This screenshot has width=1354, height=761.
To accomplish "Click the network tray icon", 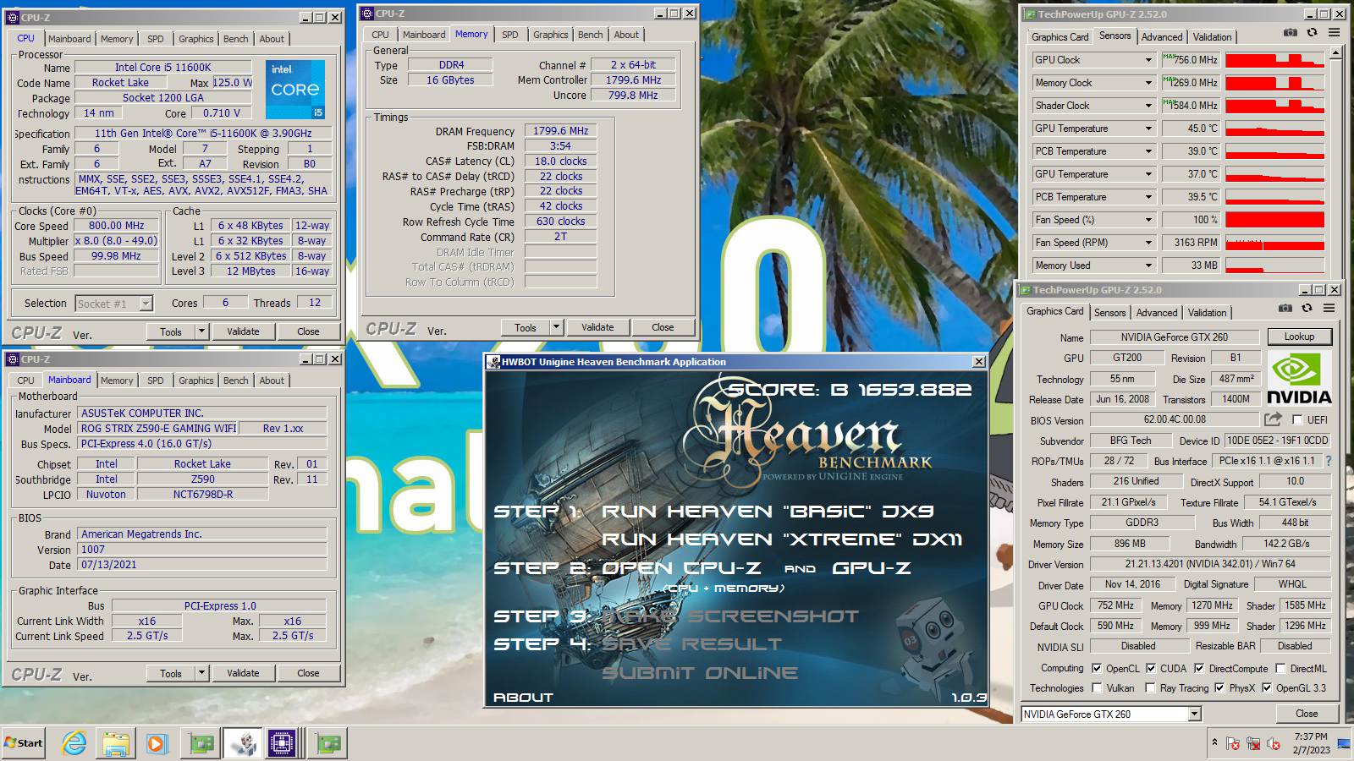I will click(x=1253, y=743).
